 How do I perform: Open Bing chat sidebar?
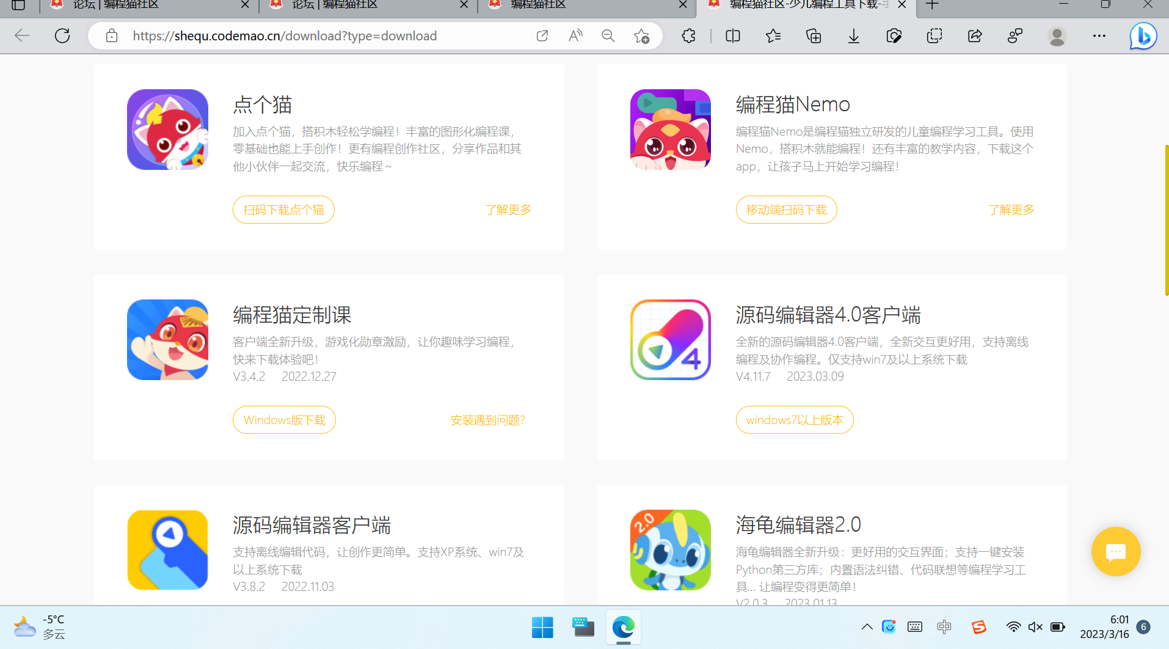tap(1143, 37)
